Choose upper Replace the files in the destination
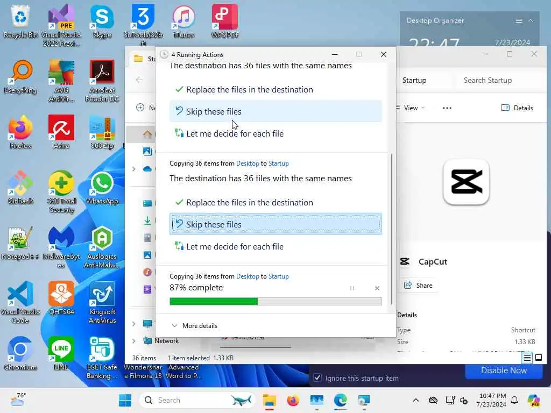 [x=275, y=90]
